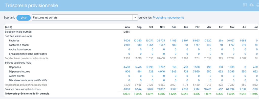The height and width of the screenshot is (99, 259).
Task: Click Factures value 1 668 for Jui
Action: click(243, 41)
